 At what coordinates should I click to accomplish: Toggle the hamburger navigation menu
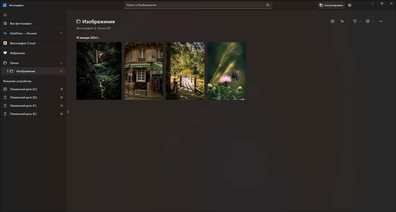pos(5,15)
